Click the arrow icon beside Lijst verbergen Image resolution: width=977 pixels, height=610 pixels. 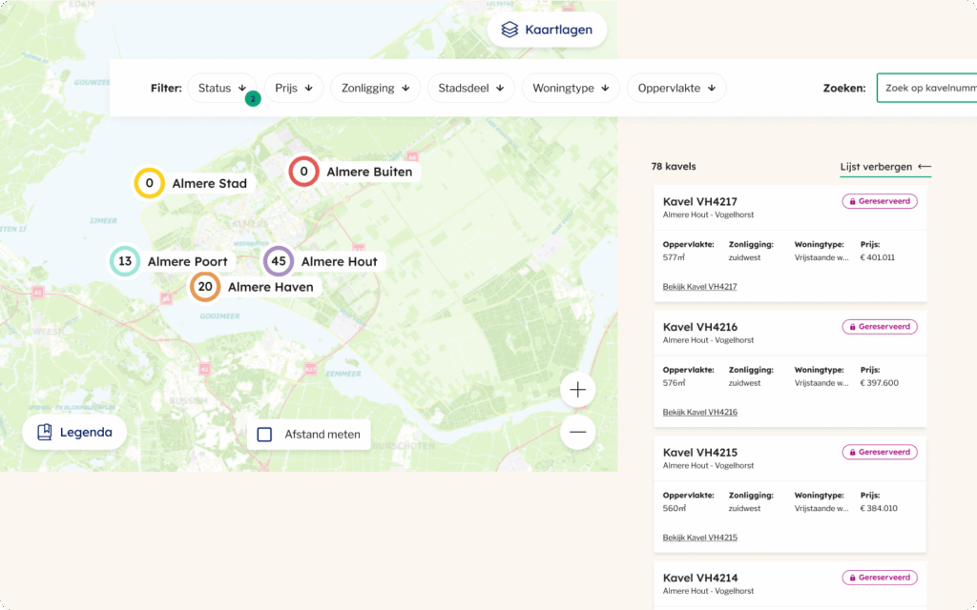click(923, 165)
